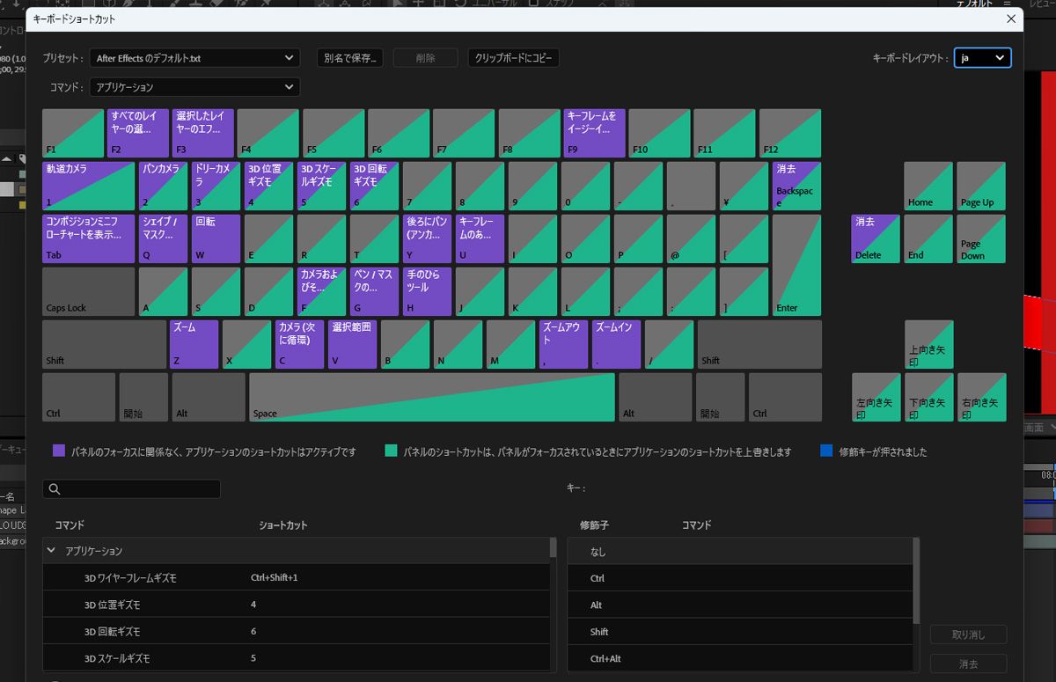Select the F9 key labeled キーフレームをイージーイーズ
This screenshot has height=682, width=1056.
pos(594,133)
